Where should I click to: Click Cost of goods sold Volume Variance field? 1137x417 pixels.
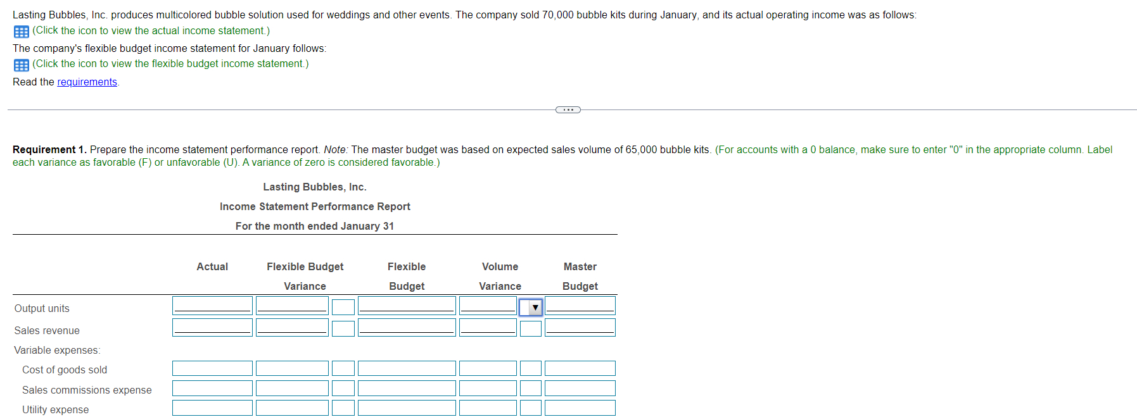(x=488, y=368)
